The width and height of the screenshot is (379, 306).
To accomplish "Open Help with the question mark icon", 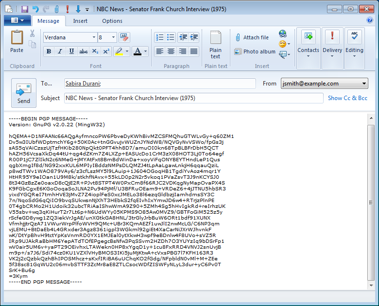I will point(370,20).
